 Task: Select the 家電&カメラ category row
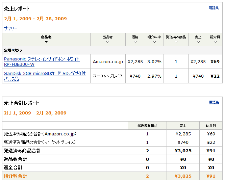pyautogui.click(x=13, y=50)
